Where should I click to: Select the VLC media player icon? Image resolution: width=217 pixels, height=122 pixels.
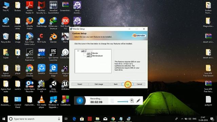[x=41, y=102]
